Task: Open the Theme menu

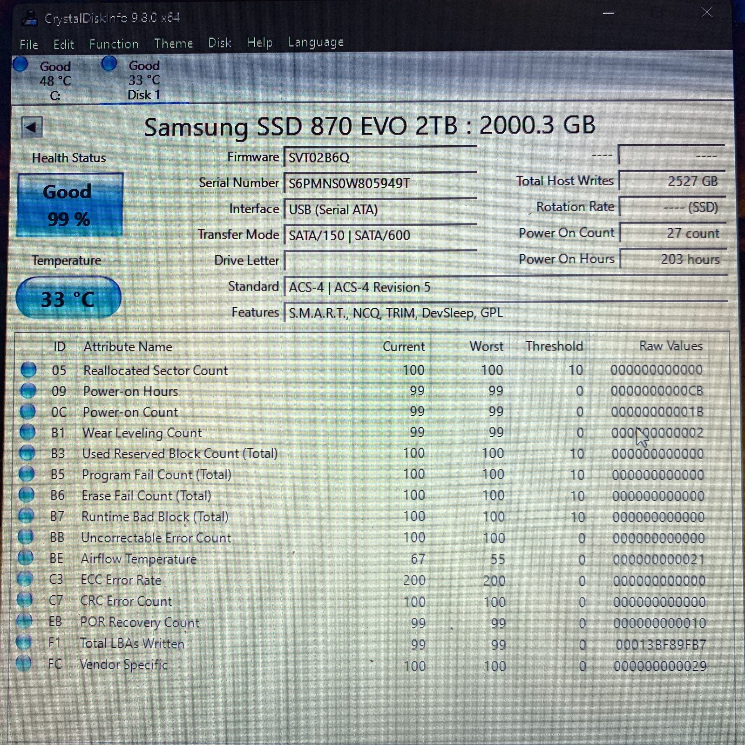Action: tap(173, 43)
